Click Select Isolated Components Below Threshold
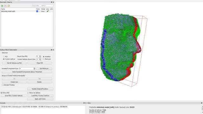Image resolution: width=203 pixels, height=114 pixels. pos(27,72)
